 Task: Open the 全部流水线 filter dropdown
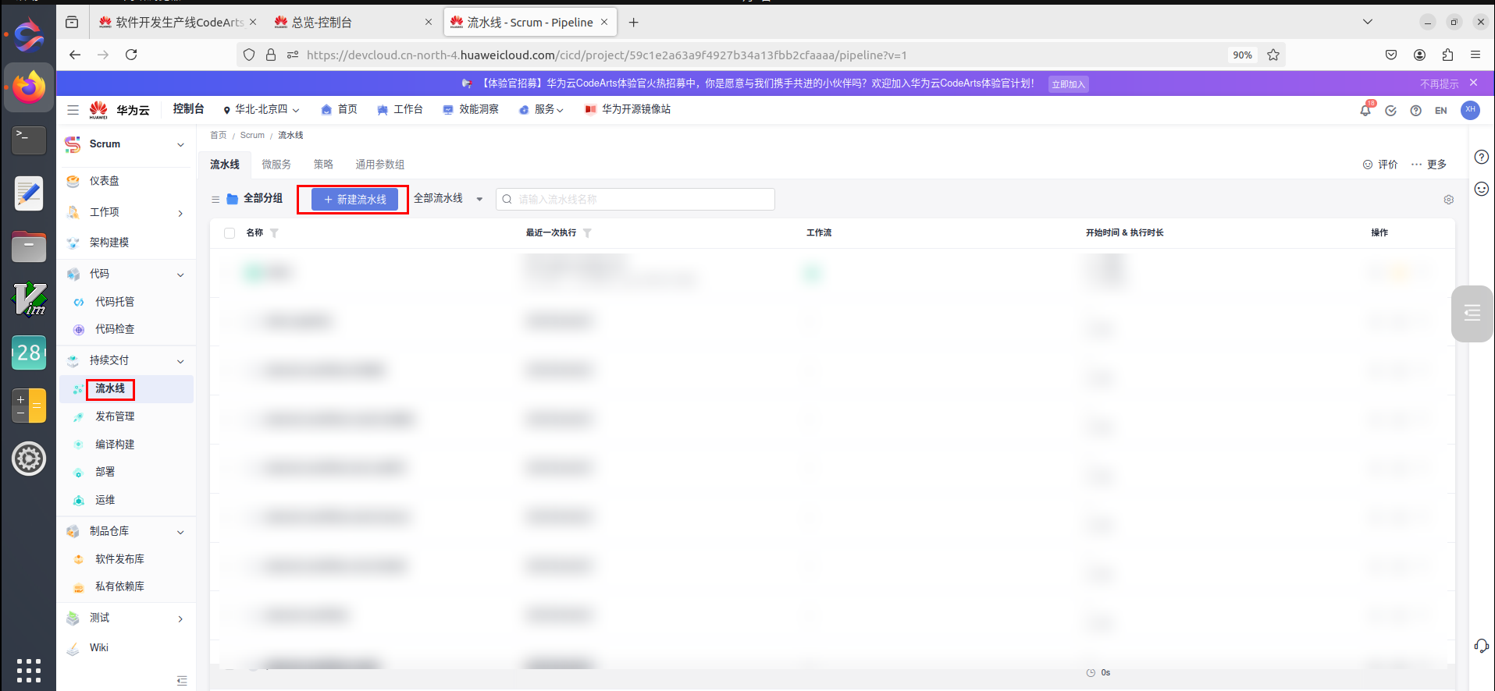[x=448, y=199]
